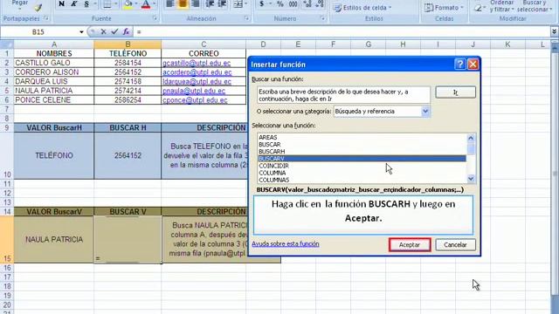The width and height of the screenshot is (559, 314).
Task: Open the Name Box dropdown
Action: pyautogui.click(x=81, y=32)
